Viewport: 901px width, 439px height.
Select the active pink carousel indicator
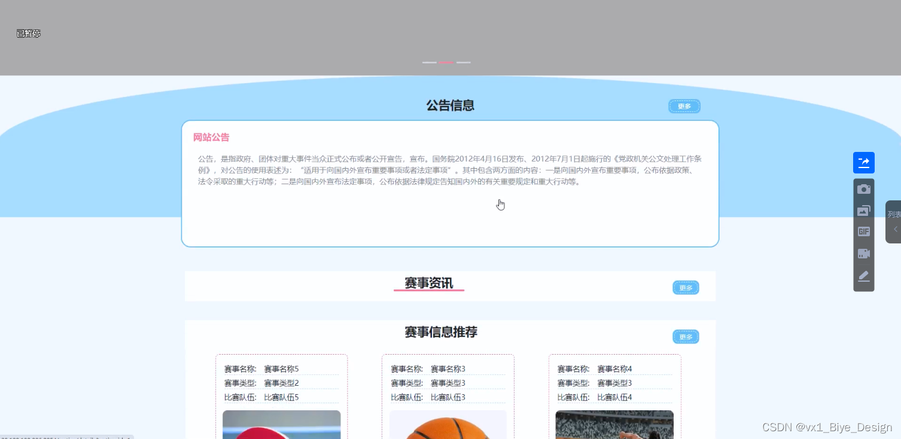coord(446,62)
